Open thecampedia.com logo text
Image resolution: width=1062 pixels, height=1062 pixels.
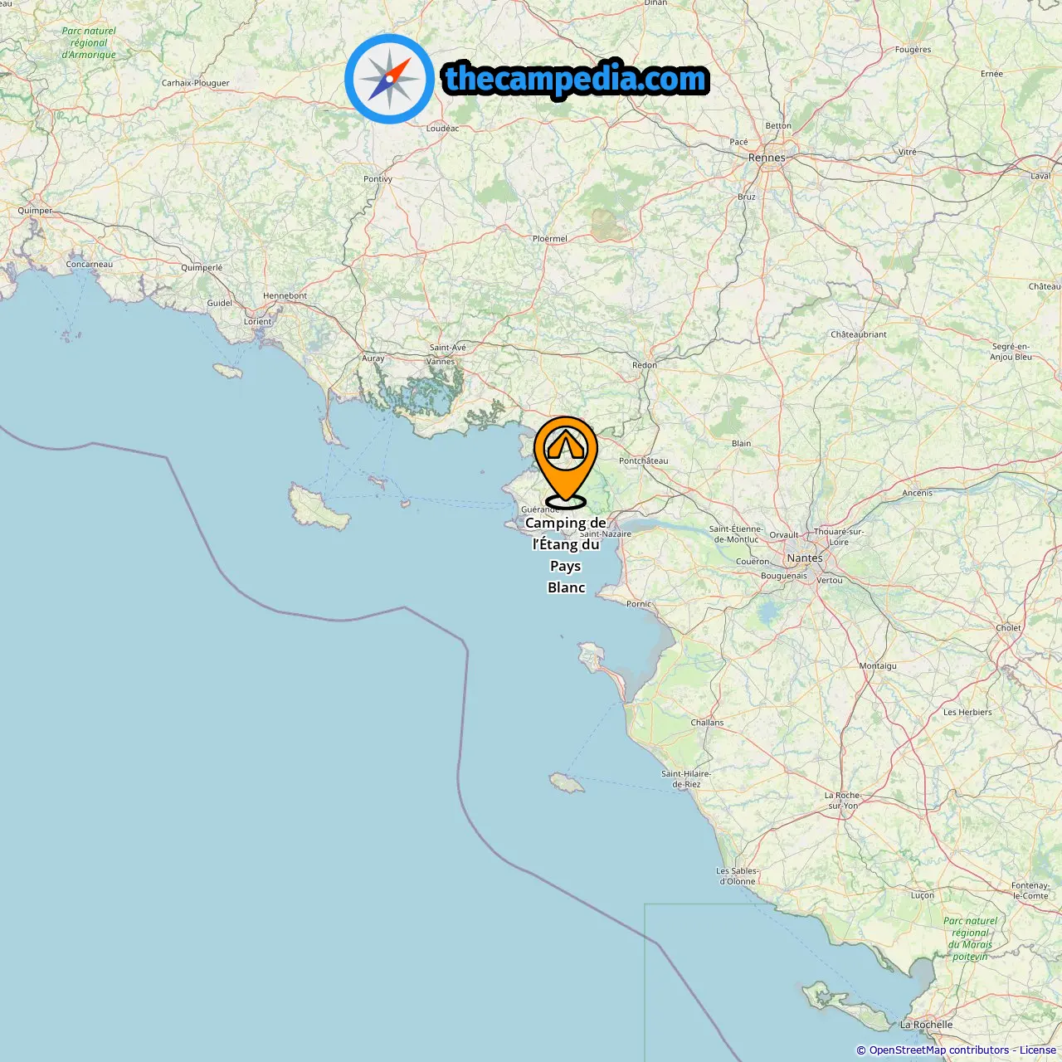[x=576, y=79]
